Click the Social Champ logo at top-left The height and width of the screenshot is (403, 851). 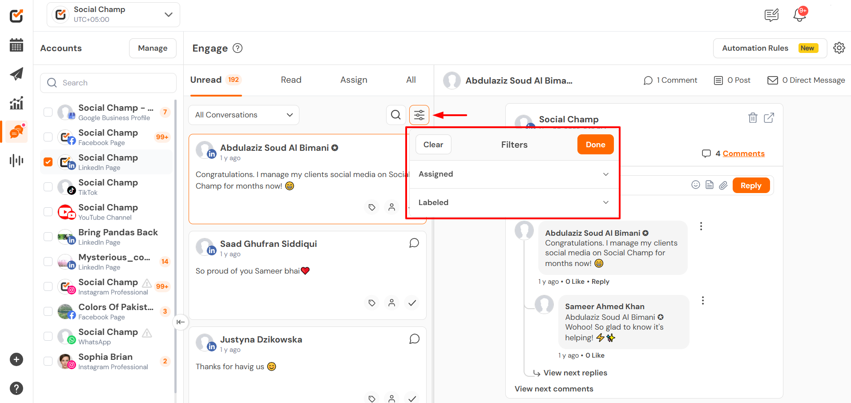[16, 16]
